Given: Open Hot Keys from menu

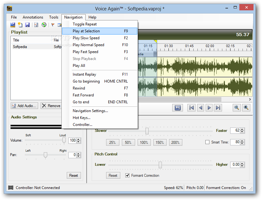Looking at the screenshot, I should pyautogui.click(x=100, y=118).
